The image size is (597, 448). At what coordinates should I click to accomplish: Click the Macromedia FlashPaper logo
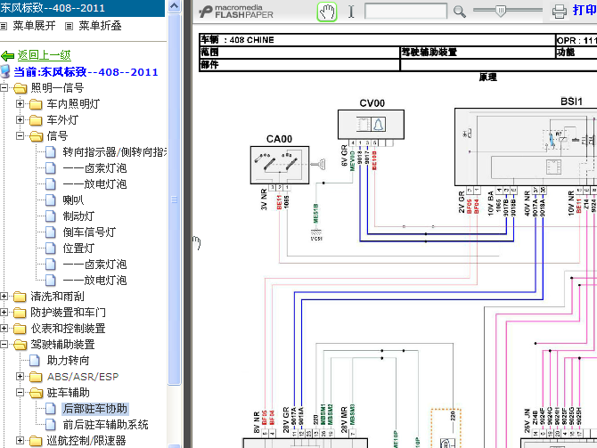click(236, 12)
